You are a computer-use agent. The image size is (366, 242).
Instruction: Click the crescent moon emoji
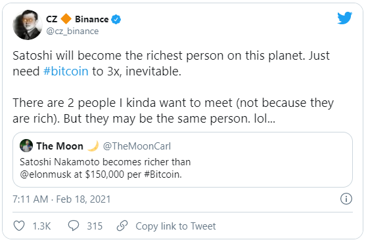pyautogui.click(x=93, y=146)
